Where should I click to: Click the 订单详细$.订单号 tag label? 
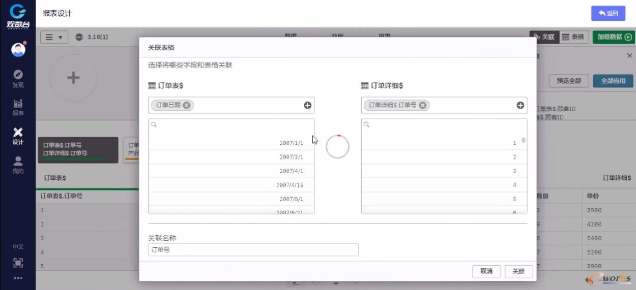pyautogui.click(x=392, y=105)
